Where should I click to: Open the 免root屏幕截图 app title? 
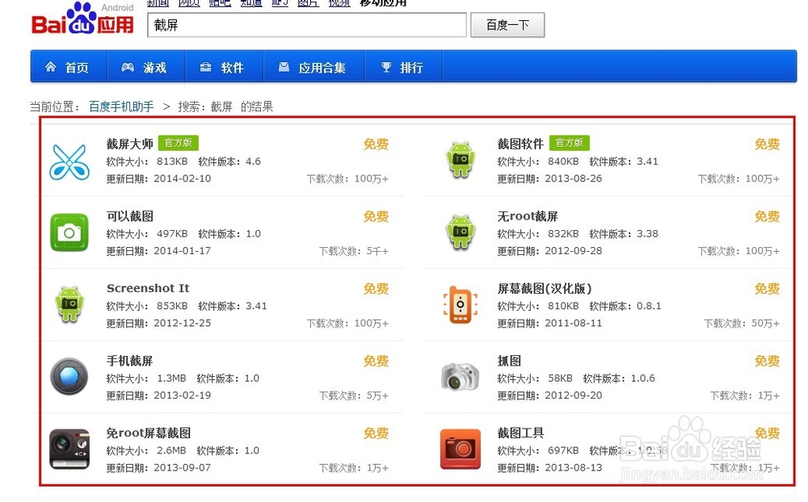(149, 433)
